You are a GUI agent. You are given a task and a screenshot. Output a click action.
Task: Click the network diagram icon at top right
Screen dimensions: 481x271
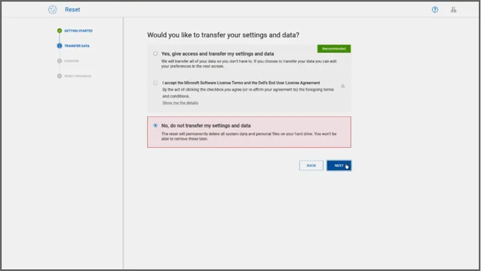click(454, 9)
